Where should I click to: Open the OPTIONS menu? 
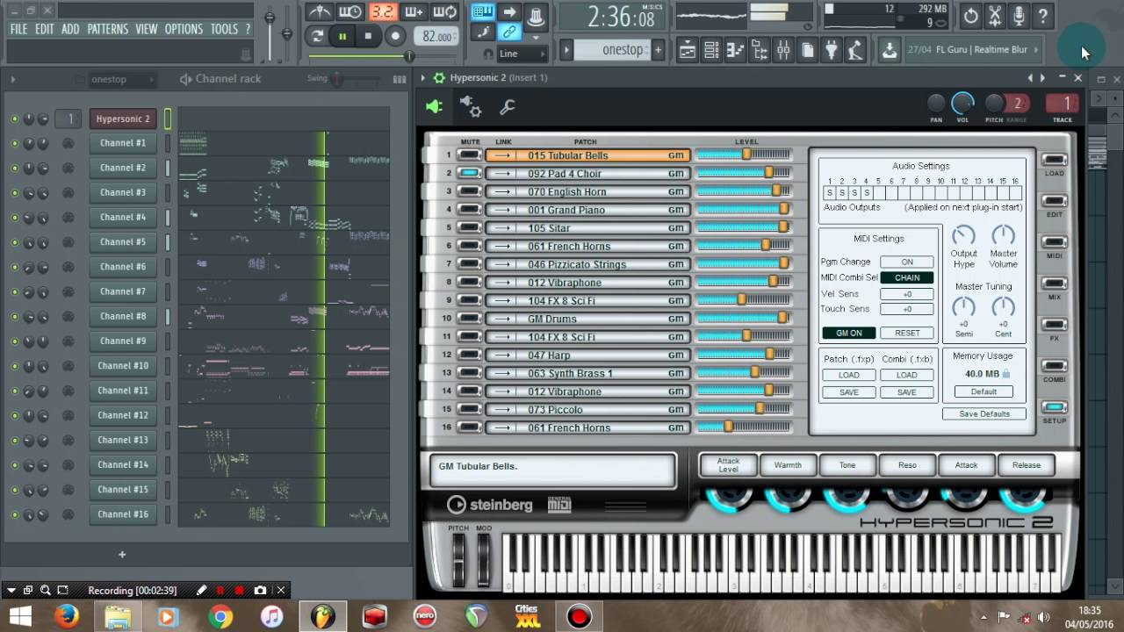tap(184, 29)
